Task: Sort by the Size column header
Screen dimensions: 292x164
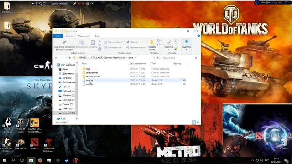Action: [177, 64]
